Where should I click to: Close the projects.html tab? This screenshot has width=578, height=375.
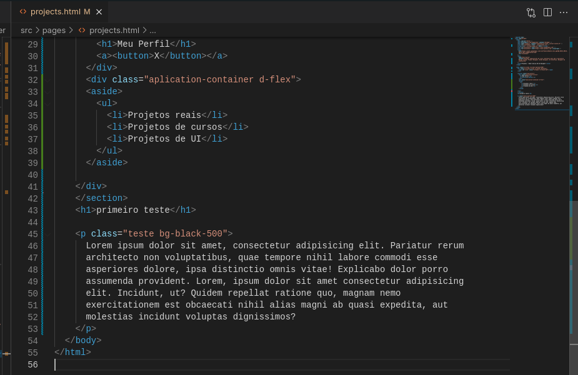98,11
